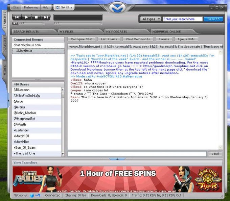This screenshot has width=230, height=201.
Task: Select user +Bartender
Action: pyautogui.click(x=37, y=130)
